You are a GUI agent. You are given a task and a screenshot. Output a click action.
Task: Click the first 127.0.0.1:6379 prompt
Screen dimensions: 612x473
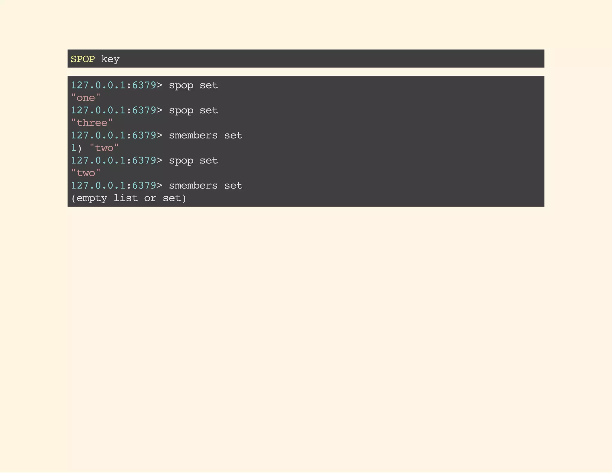point(113,85)
